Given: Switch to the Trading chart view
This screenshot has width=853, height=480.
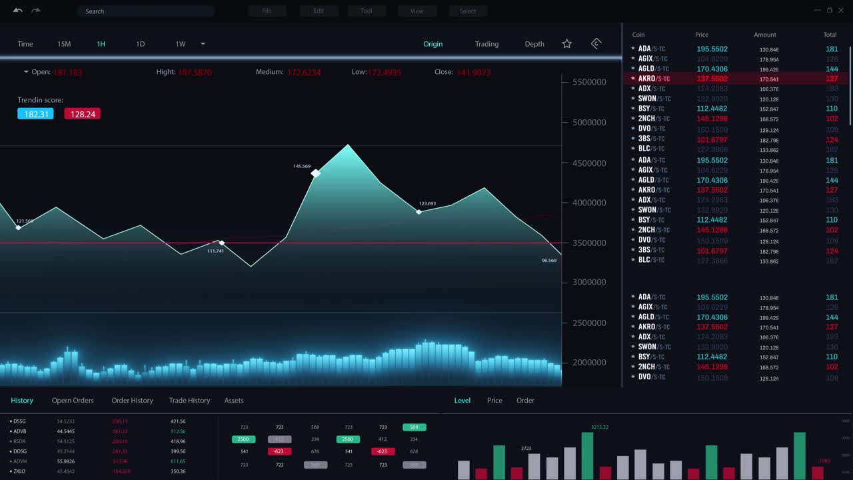Looking at the screenshot, I should tap(486, 44).
